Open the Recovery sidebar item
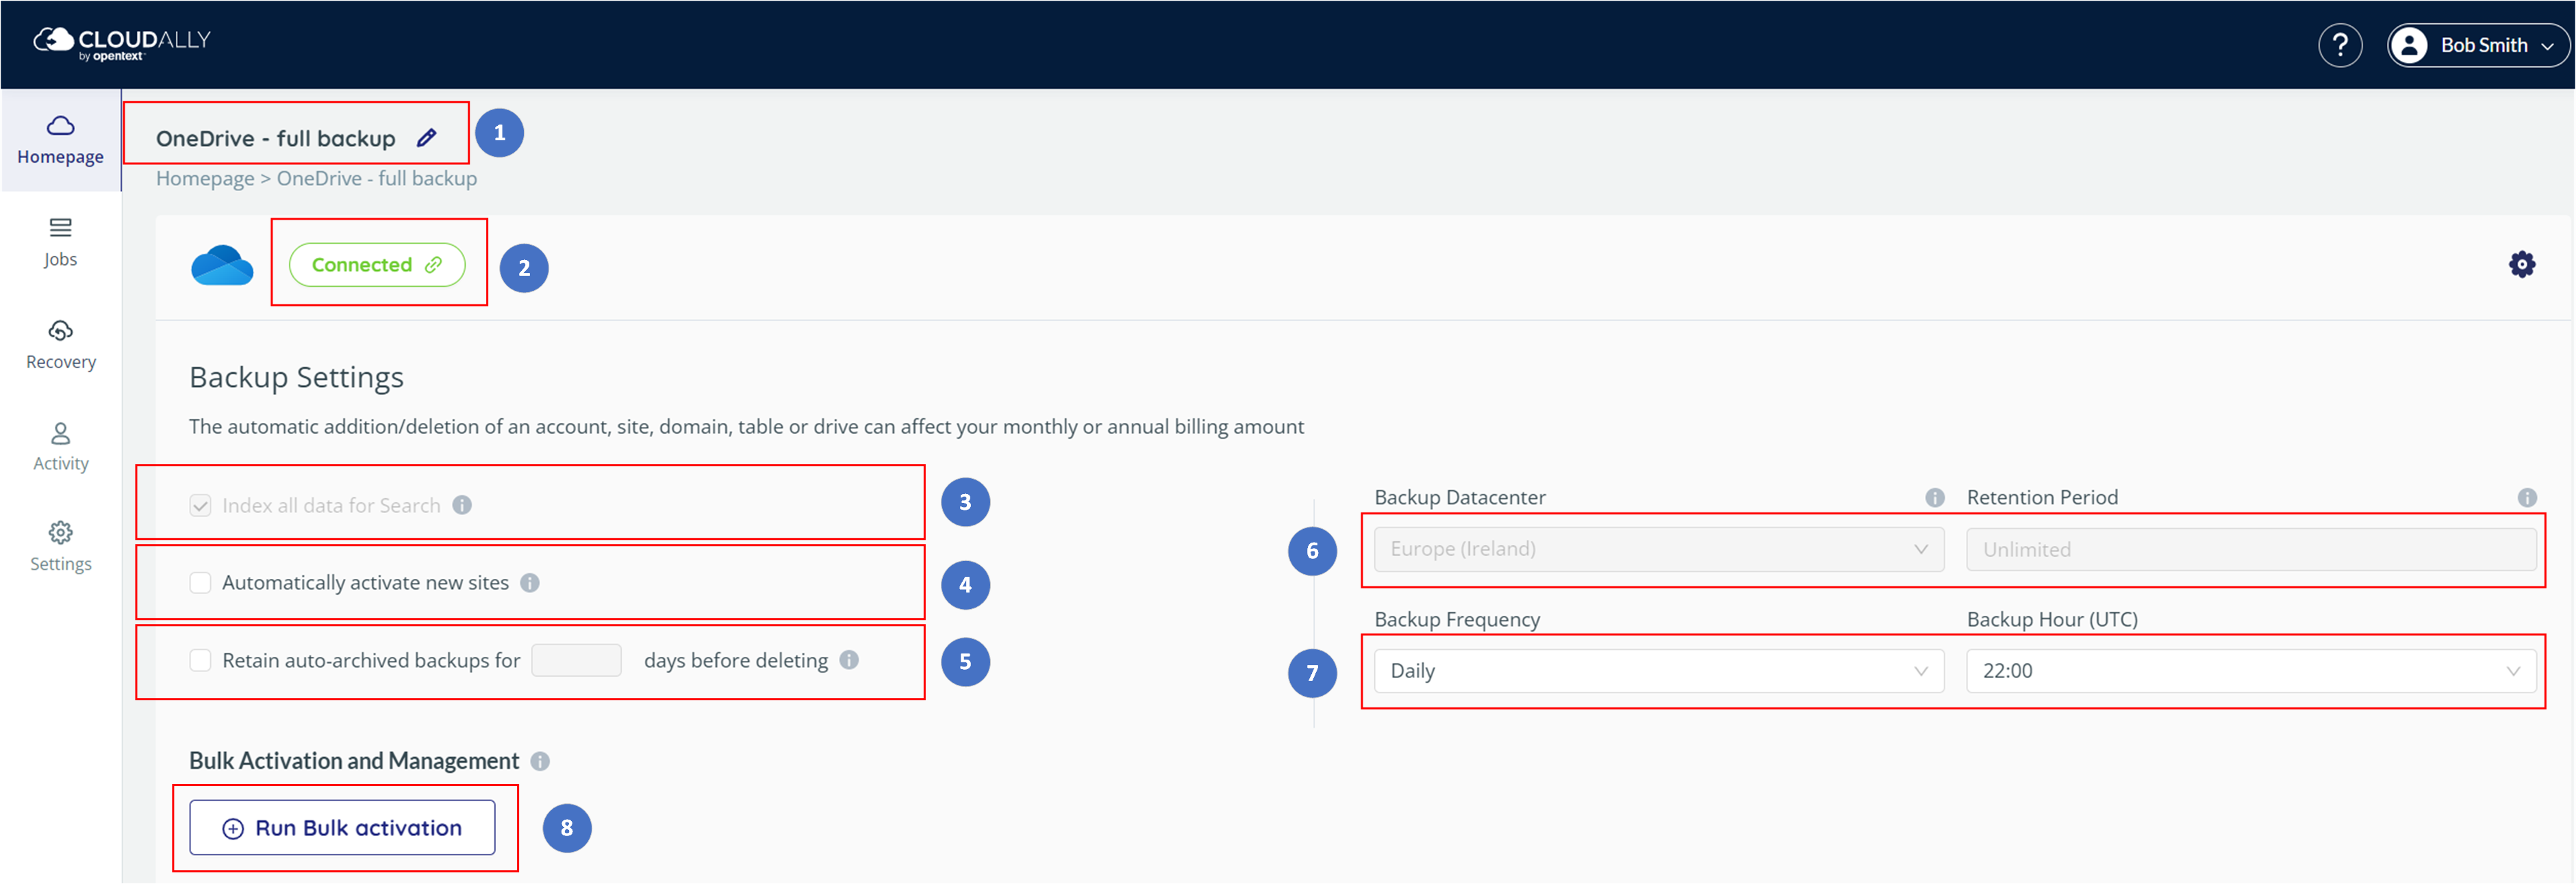Image resolution: width=2576 pixels, height=884 pixels. (x=60, y=346)
